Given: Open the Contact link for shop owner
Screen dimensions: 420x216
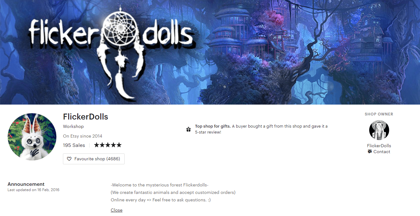Looking at the screenshot, I should click(382, 152).
